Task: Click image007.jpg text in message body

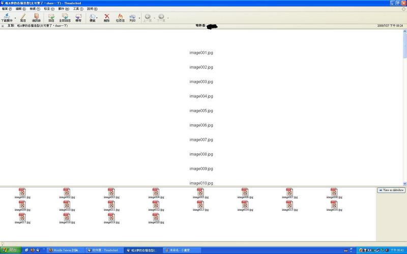Action: 201,140
